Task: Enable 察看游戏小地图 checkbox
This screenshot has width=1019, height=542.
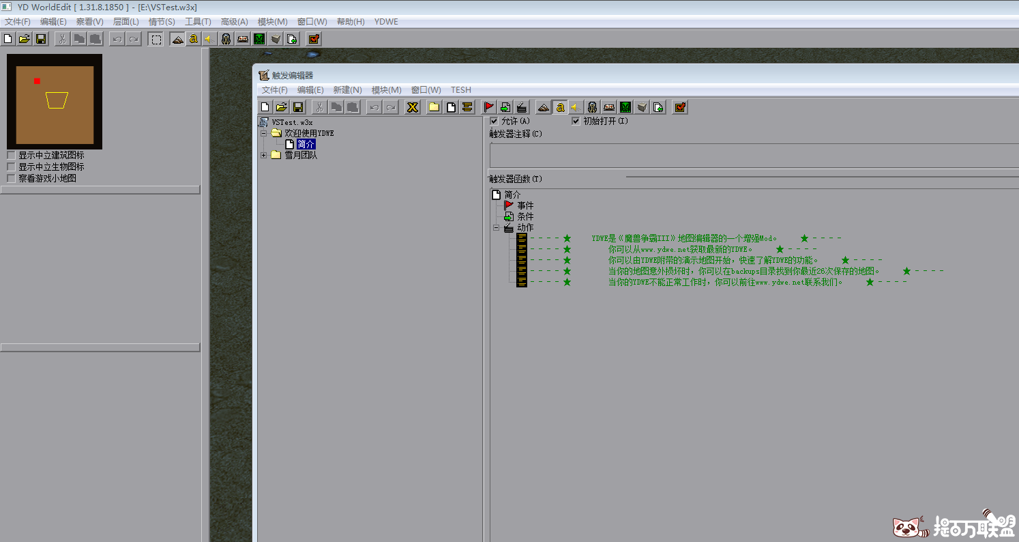Action: [11, 178]
